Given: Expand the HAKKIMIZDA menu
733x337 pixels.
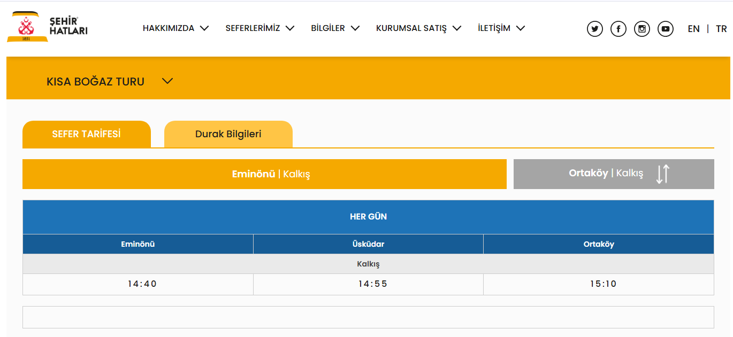Looking at the screenshot, I should (x=175, y=28).
